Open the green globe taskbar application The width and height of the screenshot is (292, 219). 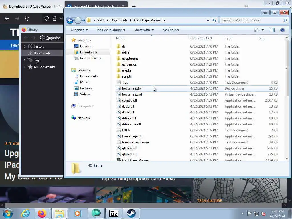pos(96,213)
